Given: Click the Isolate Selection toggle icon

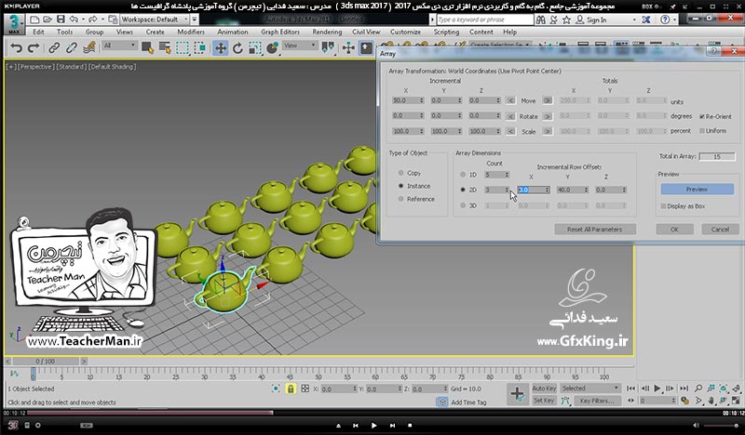Looking at the screenshot, I should pos(276,389).
